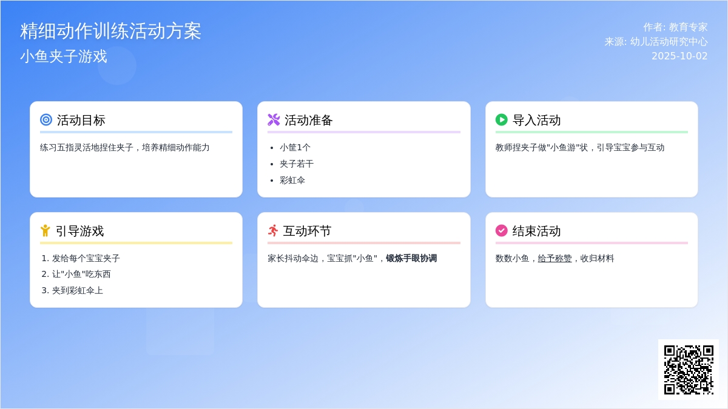Click the underlined 给予称赞 text
This screenshot has width=728, height=409.
pyautogui.click(x=554, y=258)
